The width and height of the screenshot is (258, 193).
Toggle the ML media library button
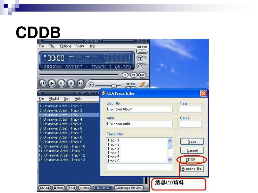(142, 75)
